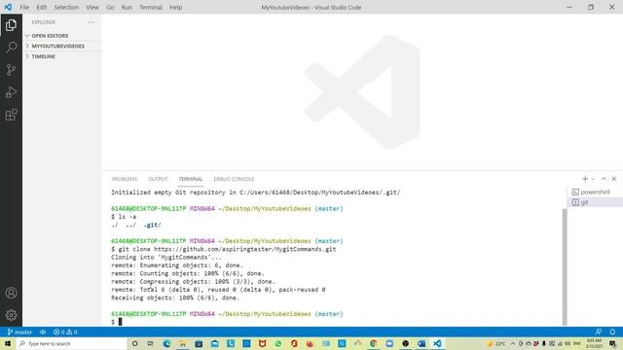Open the File menu
623x350 pixels.
coord(24,7)
